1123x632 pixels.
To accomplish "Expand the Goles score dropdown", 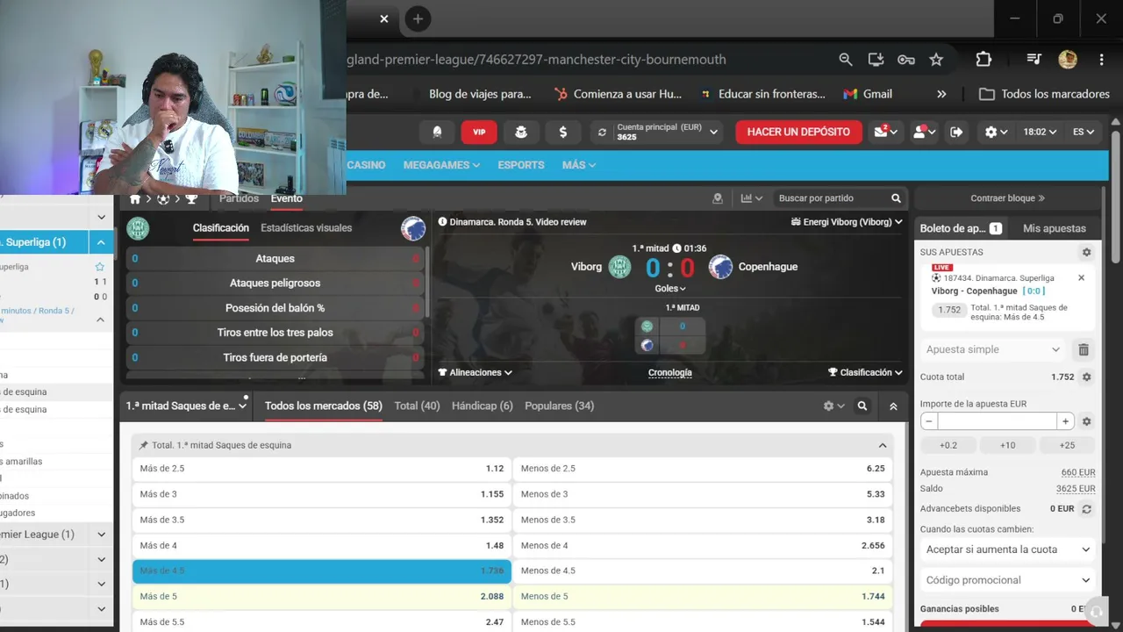I will (670, 289).
